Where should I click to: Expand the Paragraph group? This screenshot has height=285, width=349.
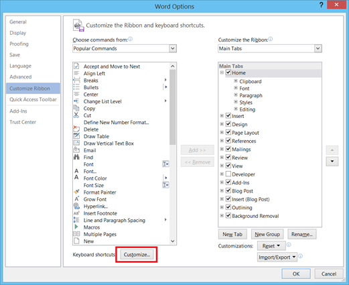(x=236, y=95)
